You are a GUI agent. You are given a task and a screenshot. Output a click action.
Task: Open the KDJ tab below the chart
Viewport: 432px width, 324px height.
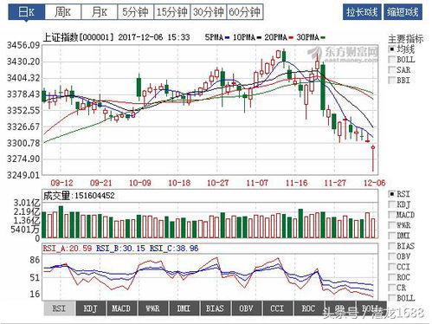(90, 308)
